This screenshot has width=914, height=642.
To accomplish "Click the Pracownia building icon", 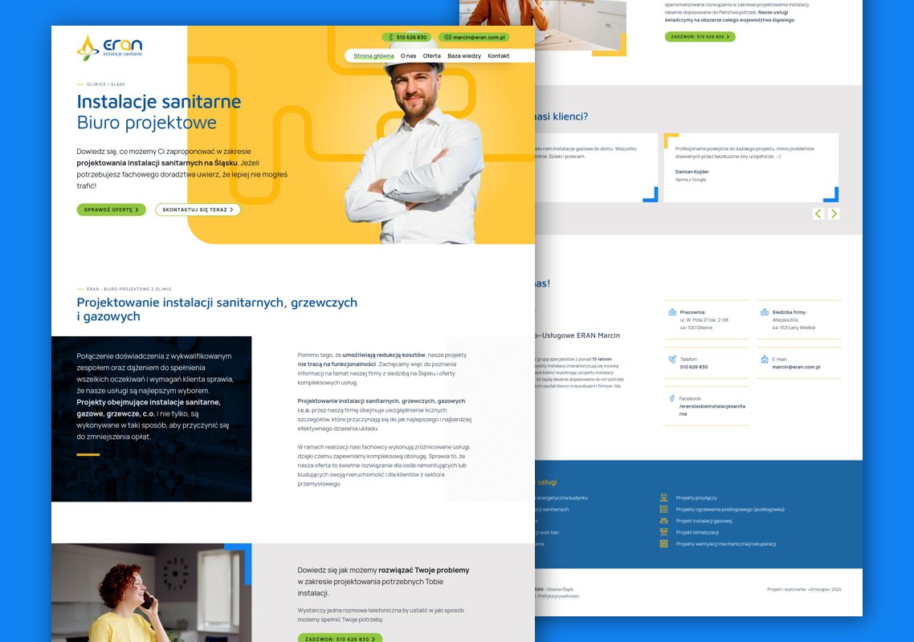I will [x=672, y=312].
